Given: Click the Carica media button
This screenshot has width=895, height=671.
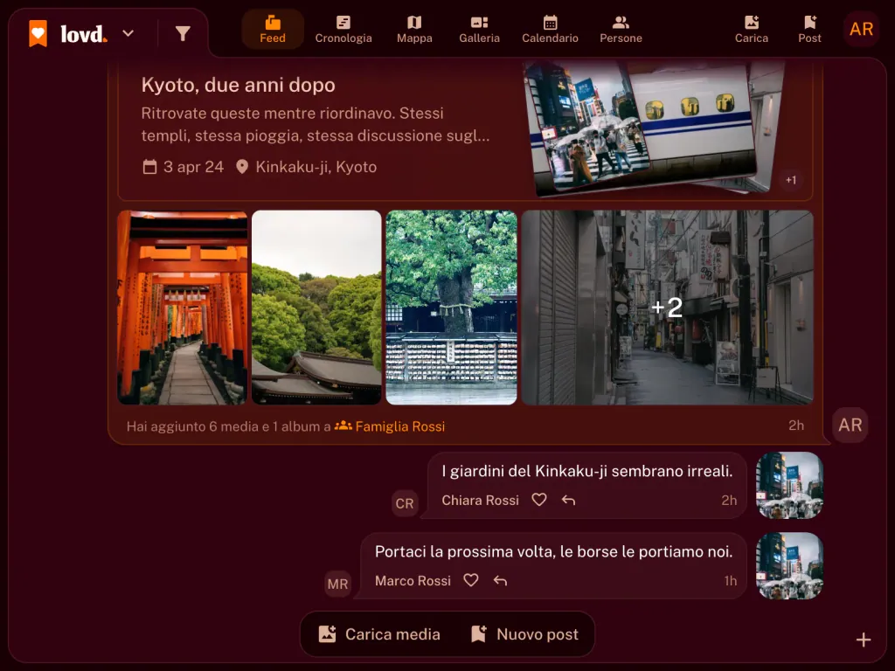Looking at the screenshot, I should (379, 634).
